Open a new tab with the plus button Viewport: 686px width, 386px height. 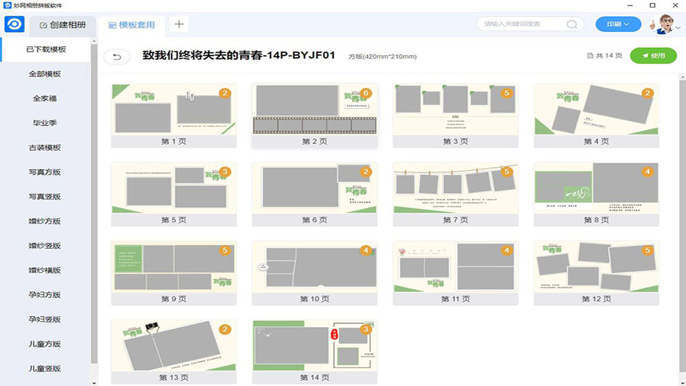coord(178,24)
